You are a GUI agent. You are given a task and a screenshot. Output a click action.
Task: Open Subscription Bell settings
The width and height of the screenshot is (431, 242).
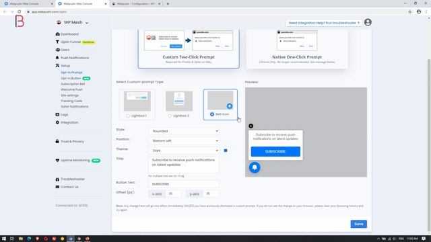pyautogui.click(x=73, y=84)
